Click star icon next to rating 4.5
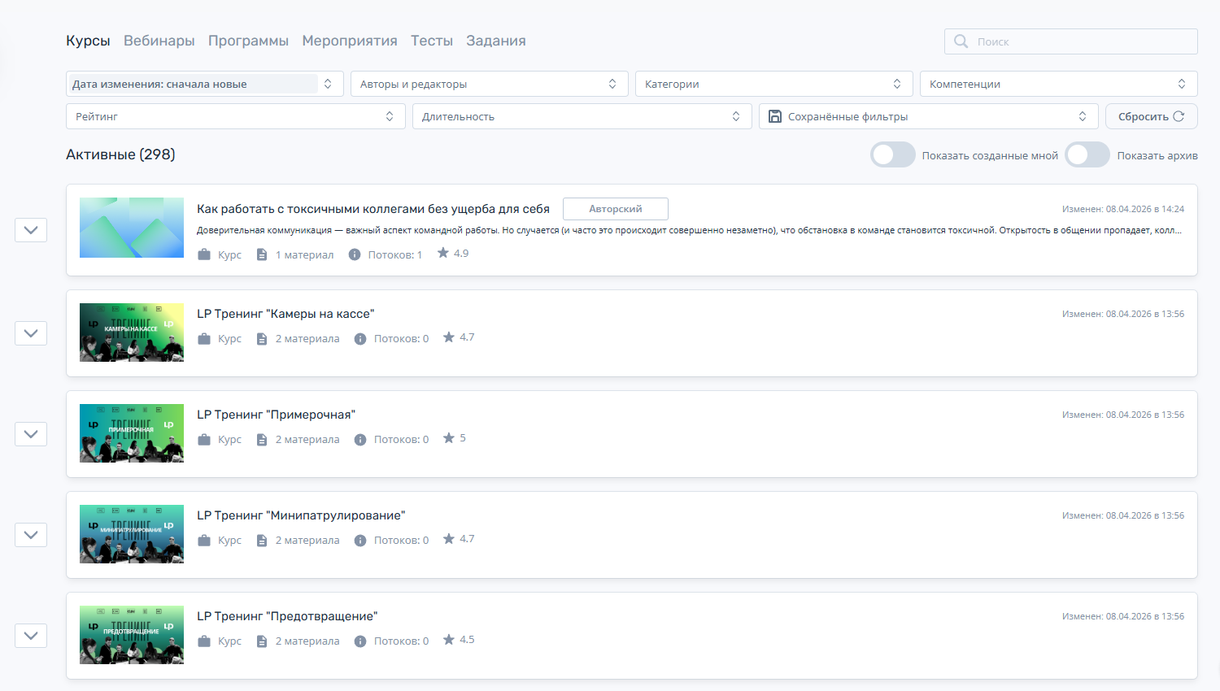The height and width of the screenshot is (691, 1220). point(449,639)
